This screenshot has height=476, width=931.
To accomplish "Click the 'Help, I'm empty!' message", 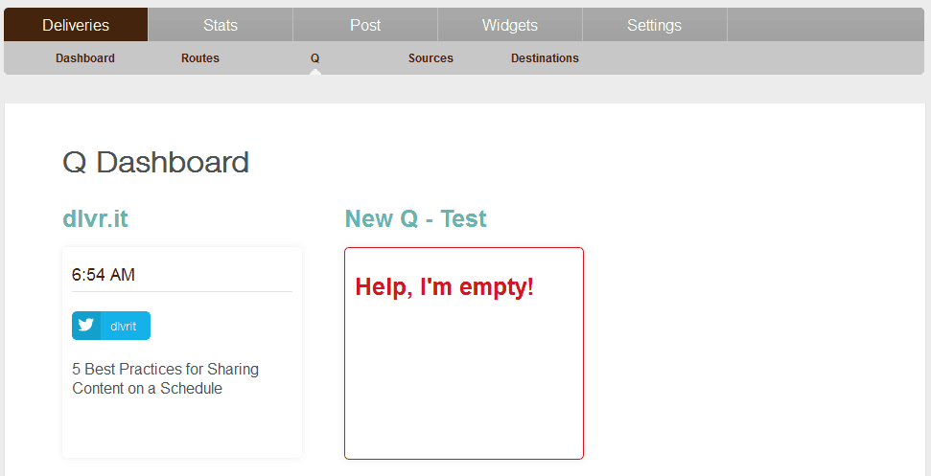I will click(444, 286).
